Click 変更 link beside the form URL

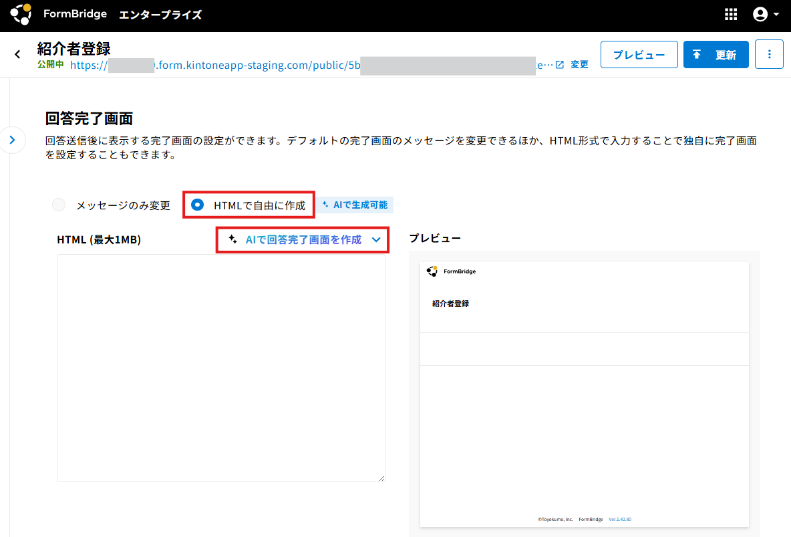click(579, 65)
